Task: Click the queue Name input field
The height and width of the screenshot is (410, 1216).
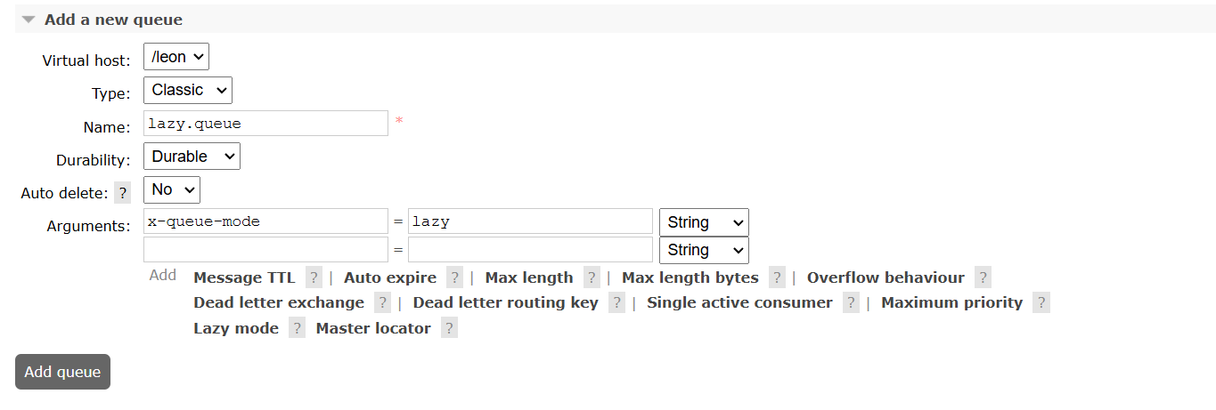Action: (265, 124)
